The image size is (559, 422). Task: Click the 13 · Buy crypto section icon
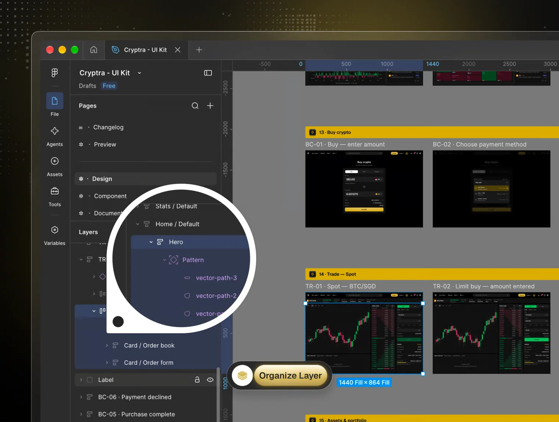coord(312,132)
